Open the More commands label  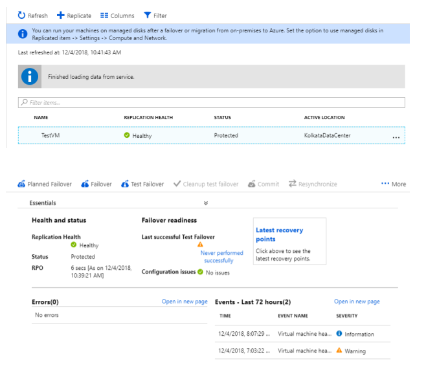click(399, 184)
